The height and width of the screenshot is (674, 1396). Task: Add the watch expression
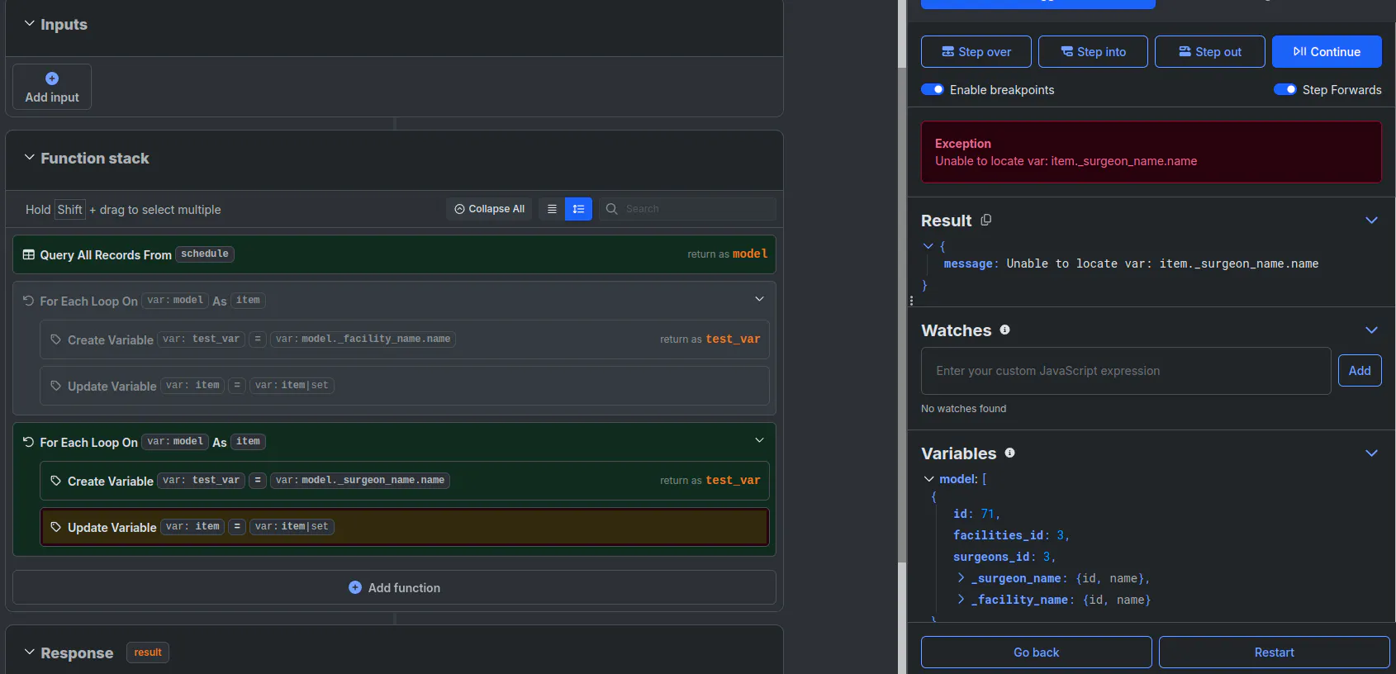pos(1360,371)
